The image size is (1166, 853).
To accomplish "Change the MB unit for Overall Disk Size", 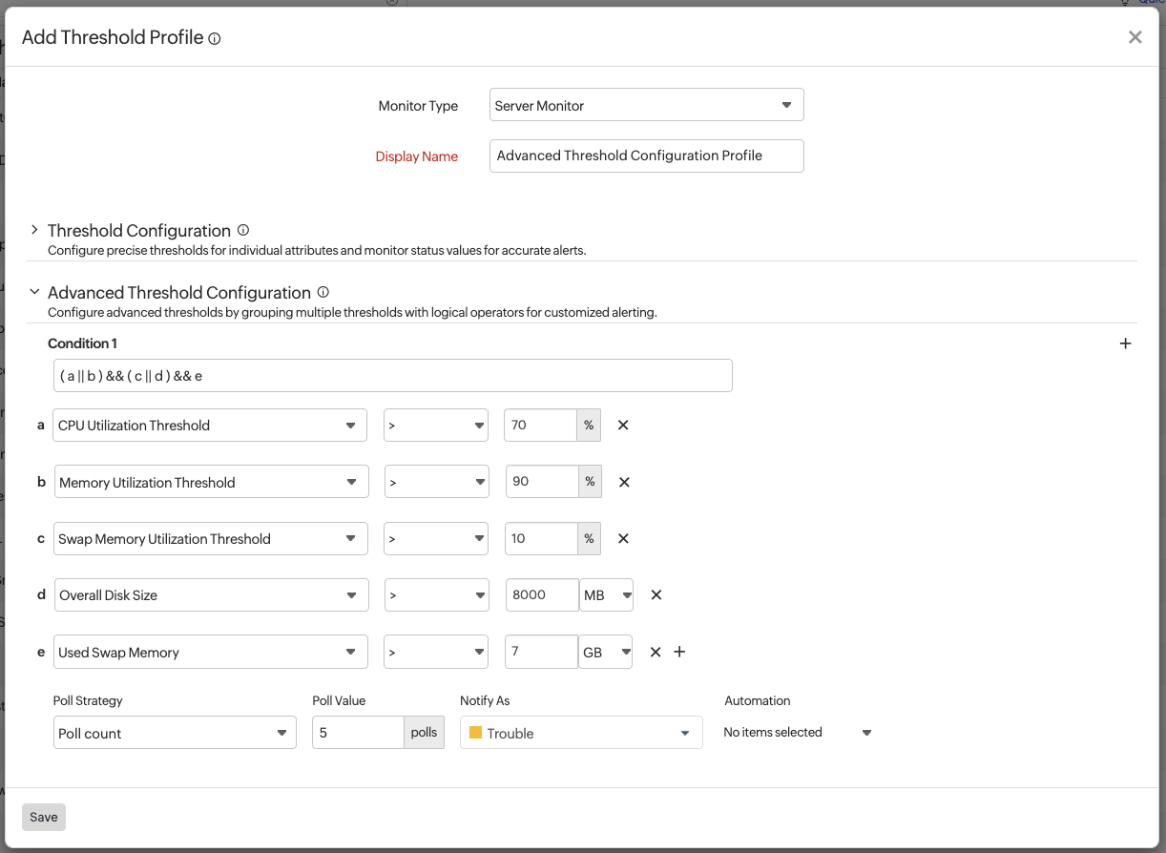I will click(607, 595).
